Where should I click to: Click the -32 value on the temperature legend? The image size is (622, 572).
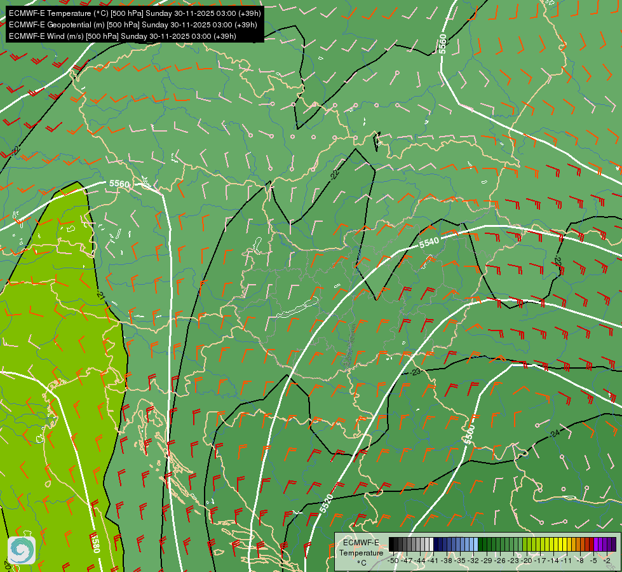click(474, 561)
